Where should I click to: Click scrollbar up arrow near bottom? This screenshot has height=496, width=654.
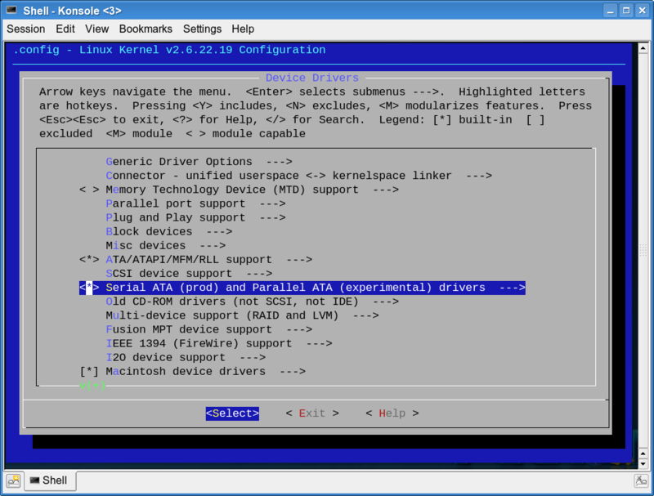click(x=643, y=454)
